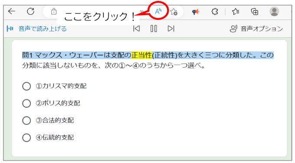The image size is (295, 163).
Task: Open the megaphone extension icon
Action: coord(196,12)
